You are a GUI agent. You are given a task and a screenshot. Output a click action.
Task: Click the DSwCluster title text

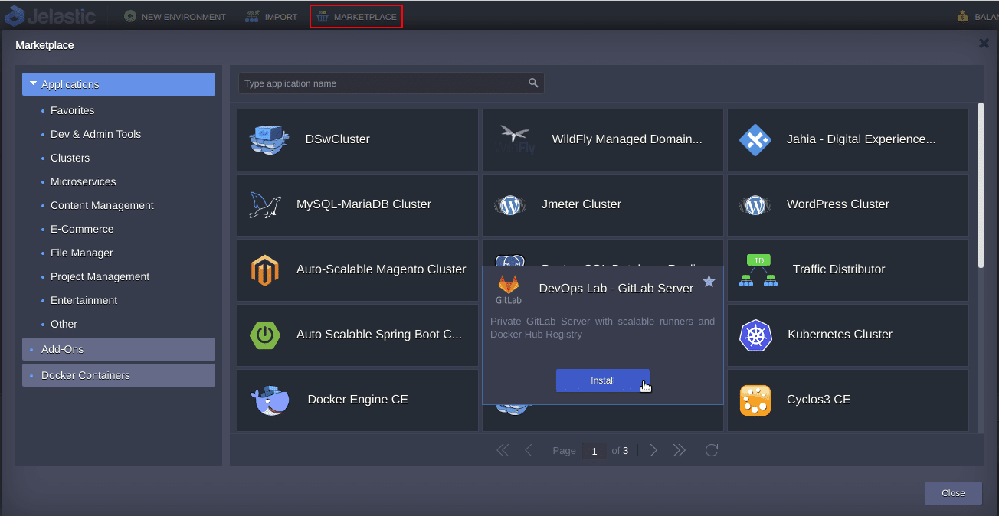click(x=337, y=139)
